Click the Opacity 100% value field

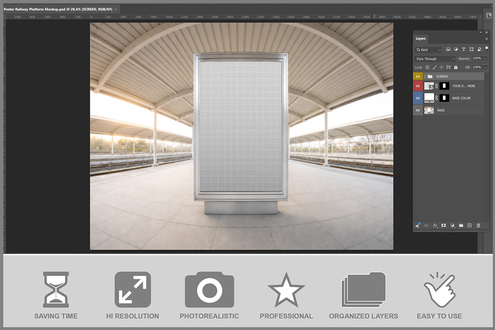[477, 59]
